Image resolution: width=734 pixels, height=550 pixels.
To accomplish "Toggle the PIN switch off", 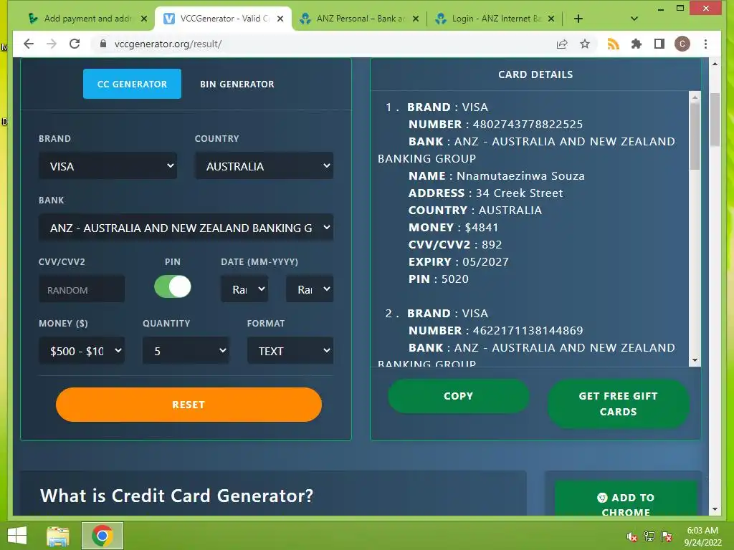I will point(172,286).
